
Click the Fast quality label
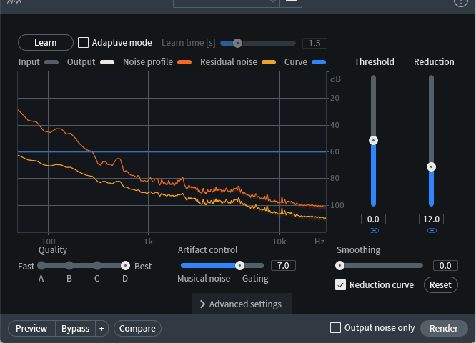point(26,267)
